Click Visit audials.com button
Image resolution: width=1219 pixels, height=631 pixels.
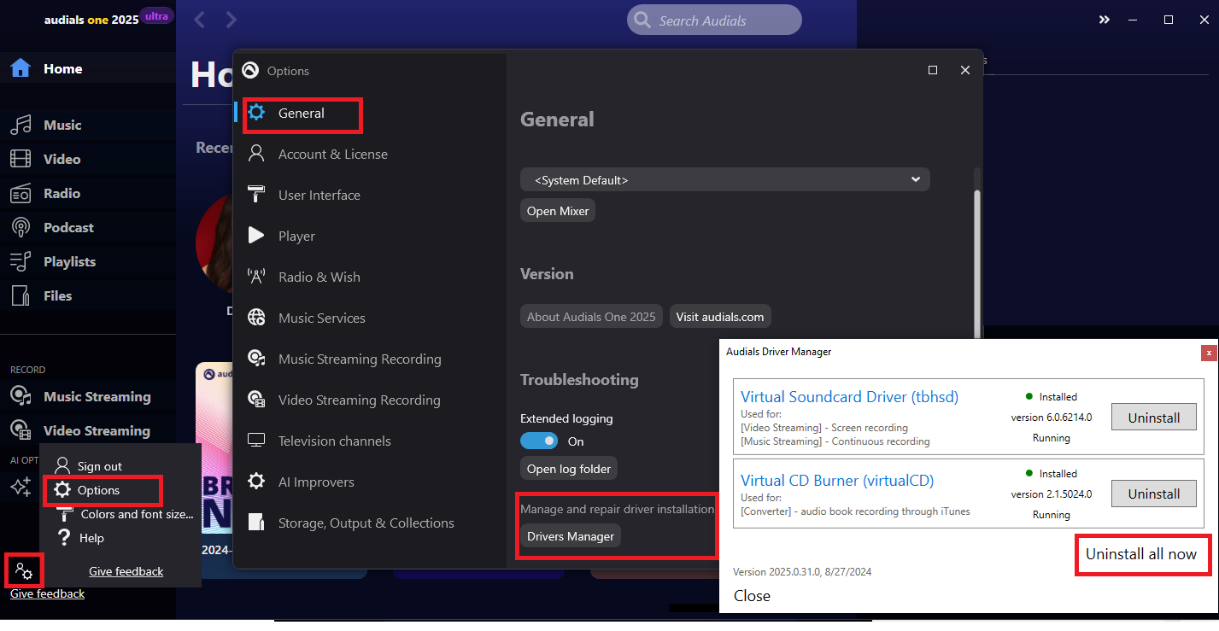coord(720,317)
